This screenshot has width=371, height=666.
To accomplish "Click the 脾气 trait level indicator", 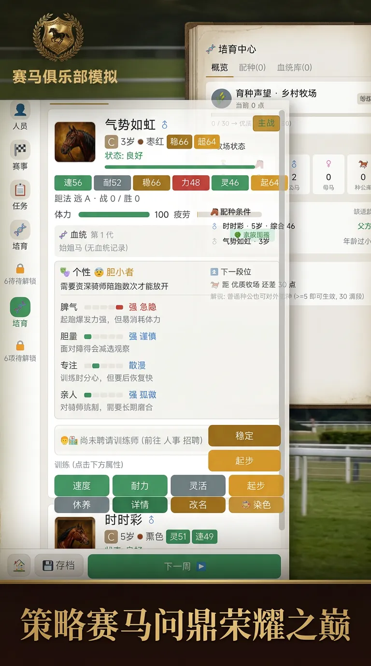I will [x=104, y=307].
